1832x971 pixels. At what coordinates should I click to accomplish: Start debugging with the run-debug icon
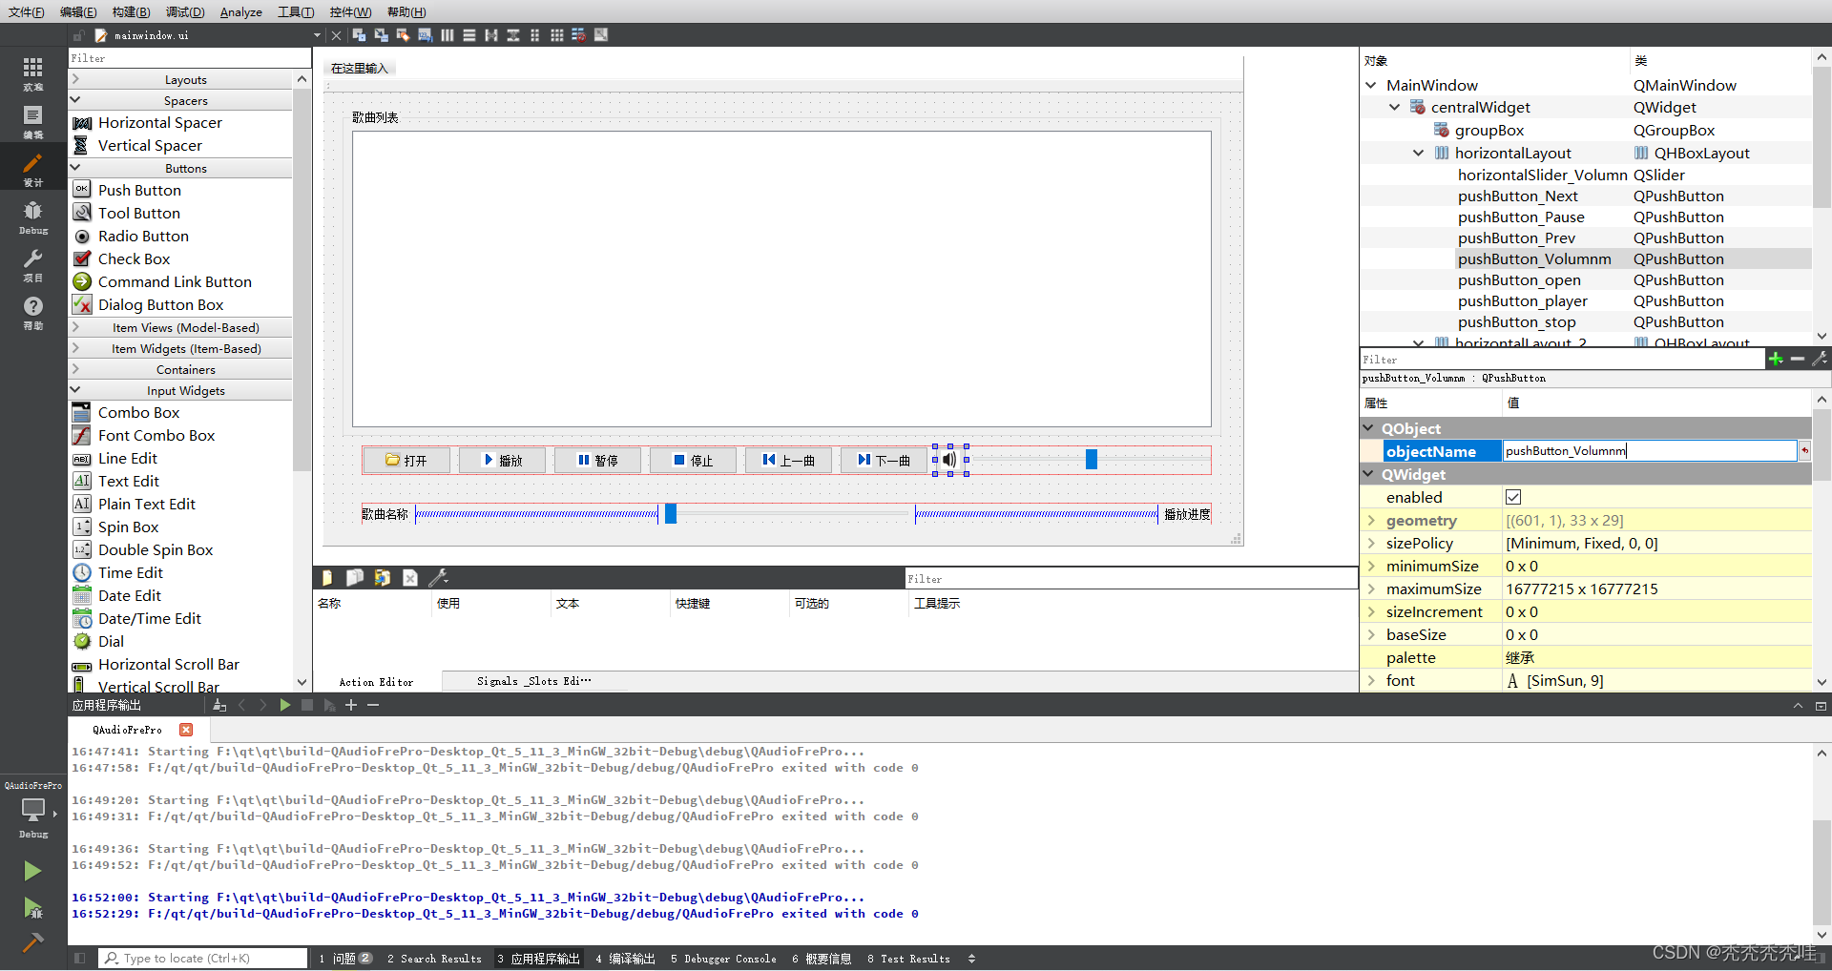point(32,907)
